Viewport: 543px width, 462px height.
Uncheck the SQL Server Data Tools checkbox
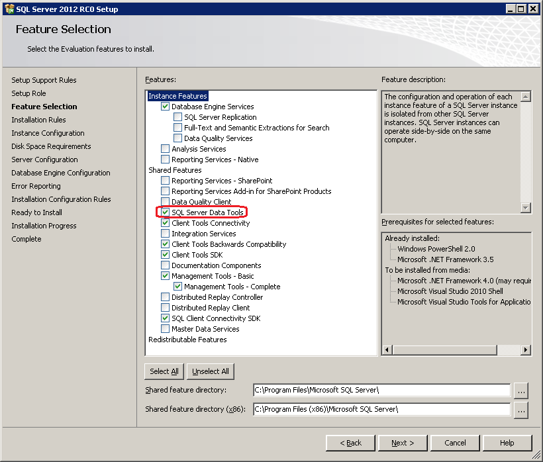[x=165, y=212]
